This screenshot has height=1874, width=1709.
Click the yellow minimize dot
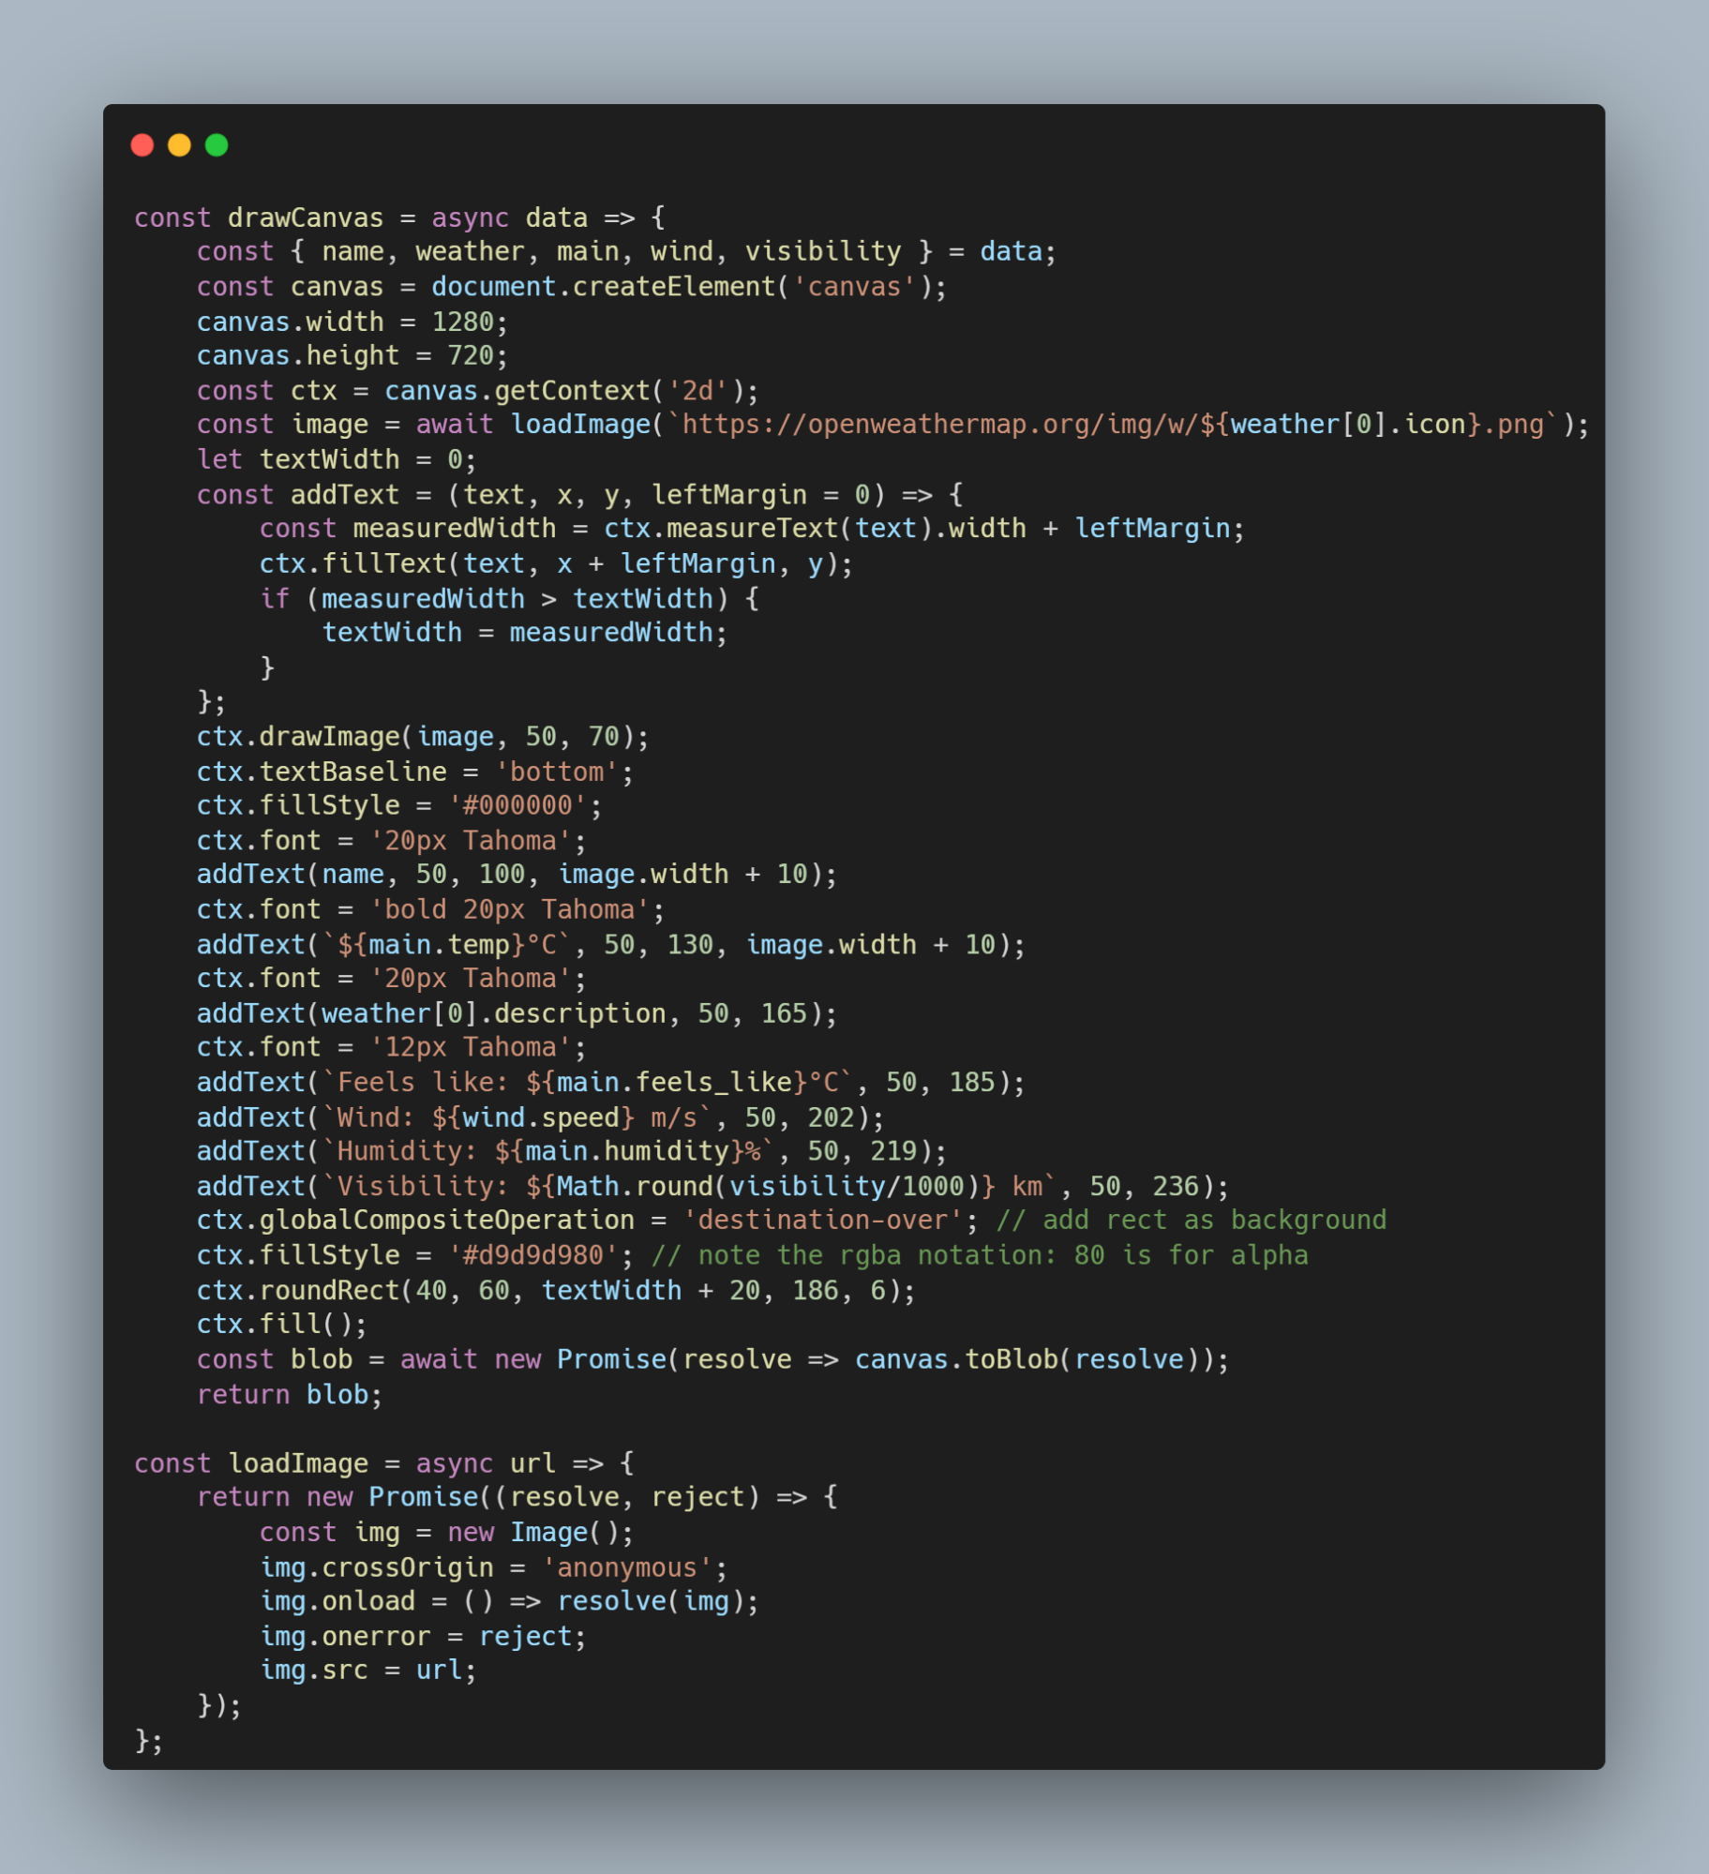179,145
